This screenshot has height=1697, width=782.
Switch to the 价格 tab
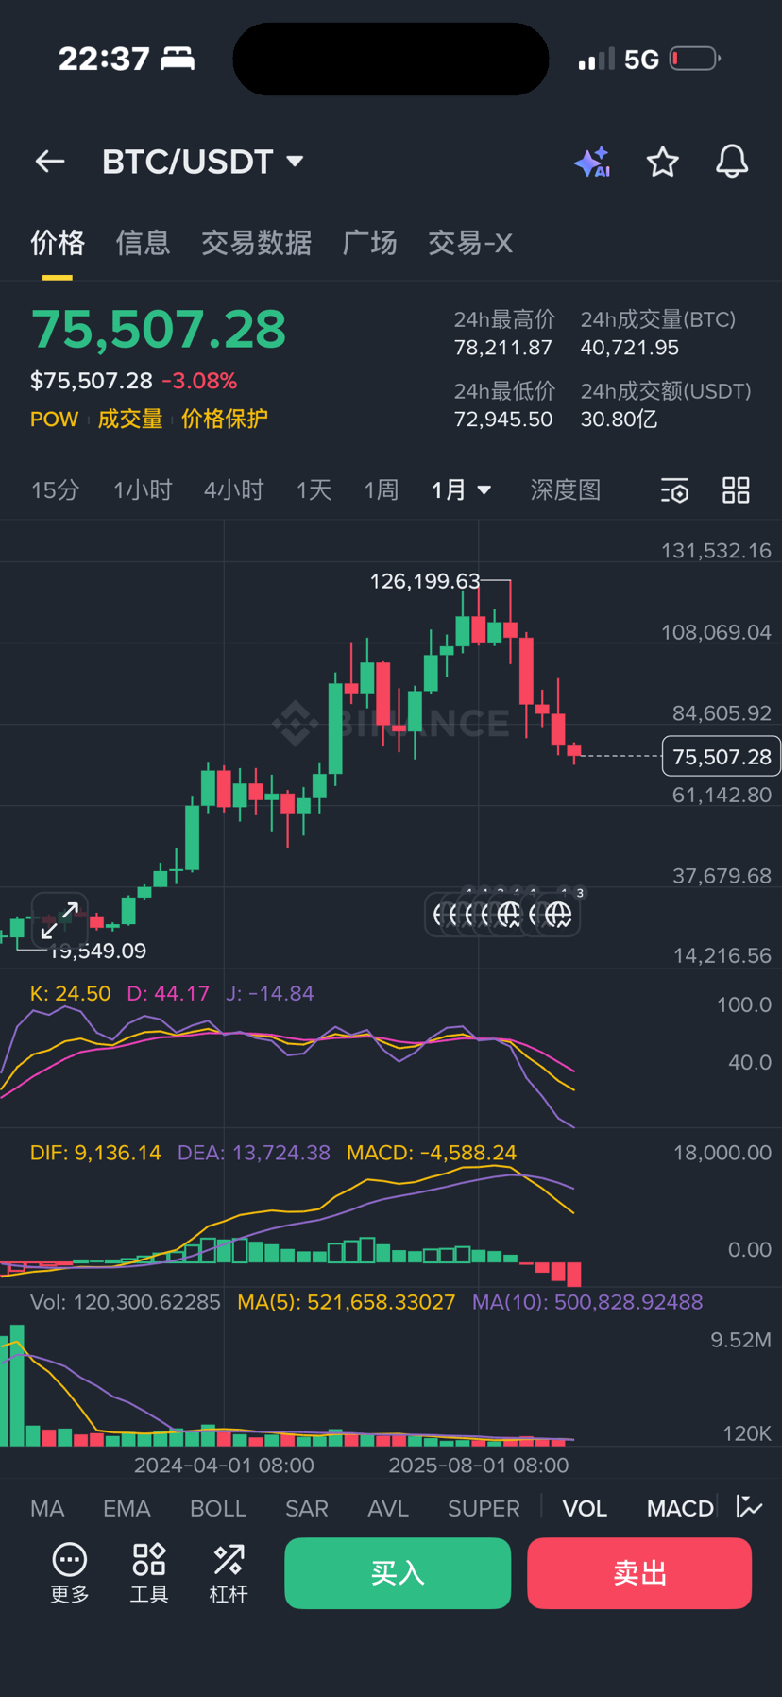tap(58, 243)
